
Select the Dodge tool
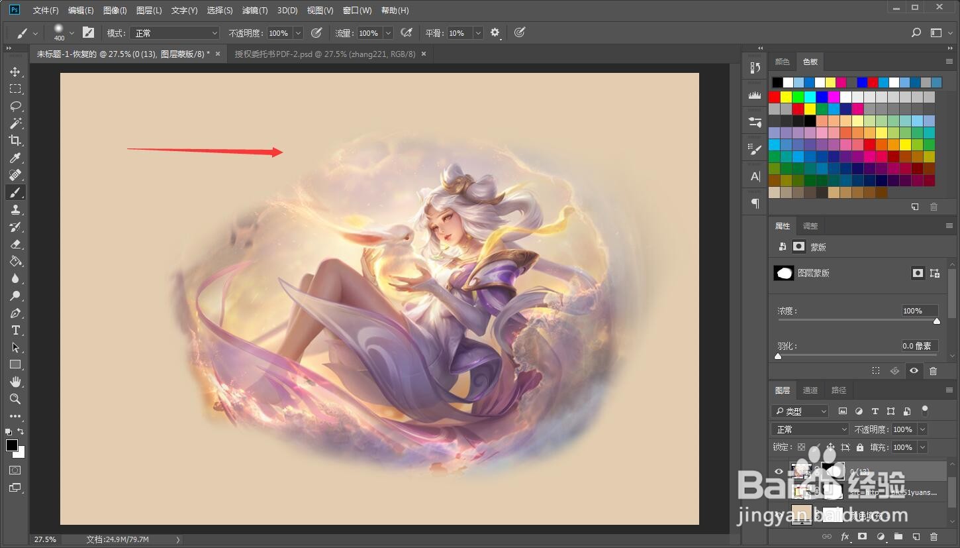click(x=15, y=296)
